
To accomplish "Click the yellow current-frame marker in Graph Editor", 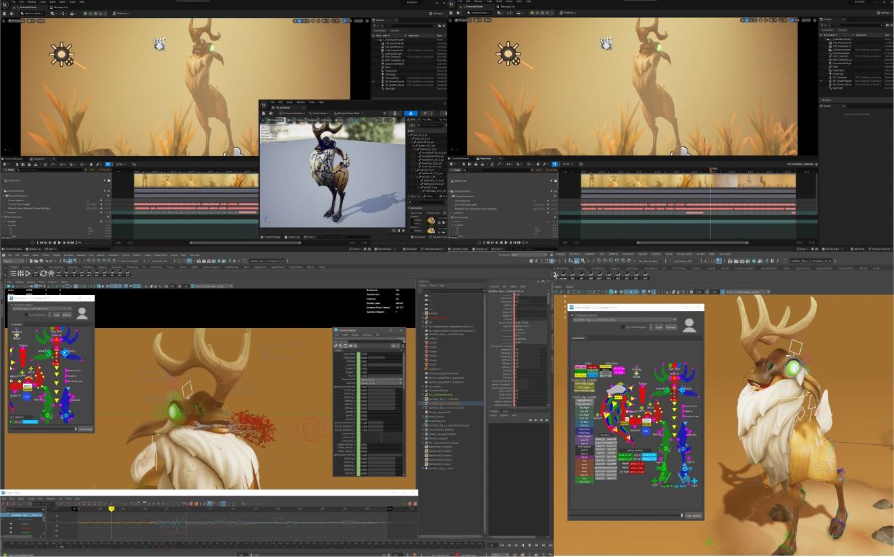I will 111,508.
